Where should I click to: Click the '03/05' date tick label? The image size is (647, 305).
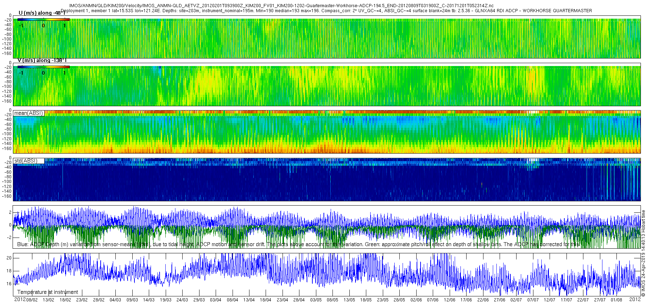pyautogui.click(x=316, y=300)
